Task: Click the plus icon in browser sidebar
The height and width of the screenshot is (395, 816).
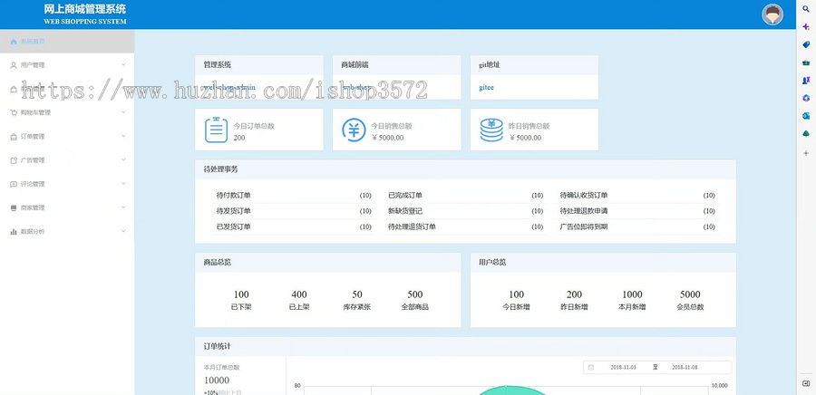Action: [x=806, y=153]
